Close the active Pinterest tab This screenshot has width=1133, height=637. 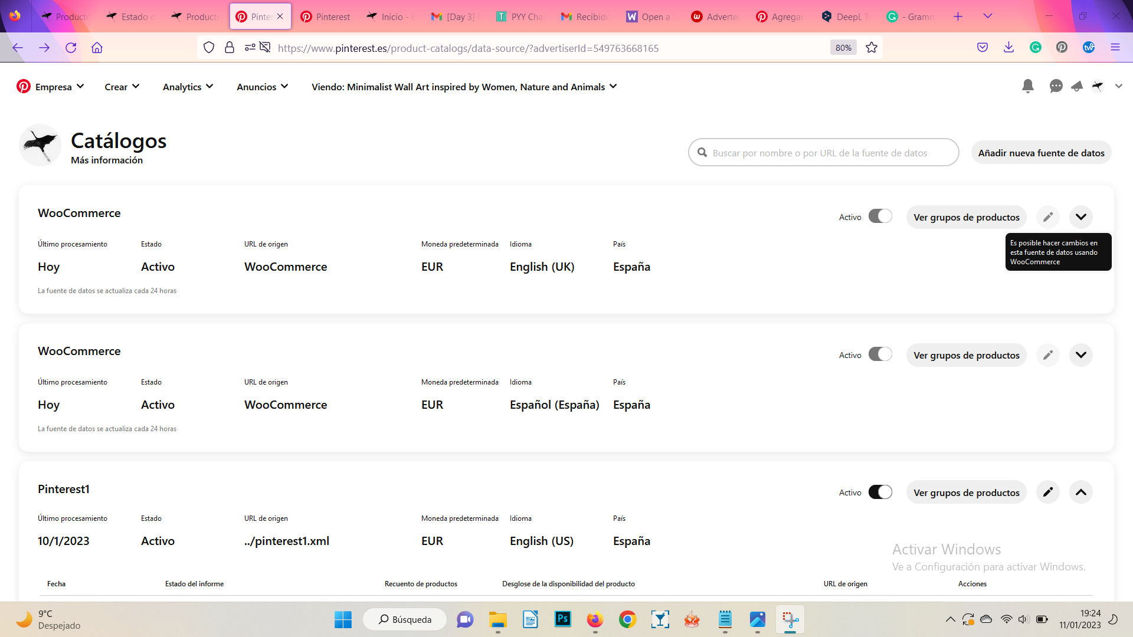280,17
